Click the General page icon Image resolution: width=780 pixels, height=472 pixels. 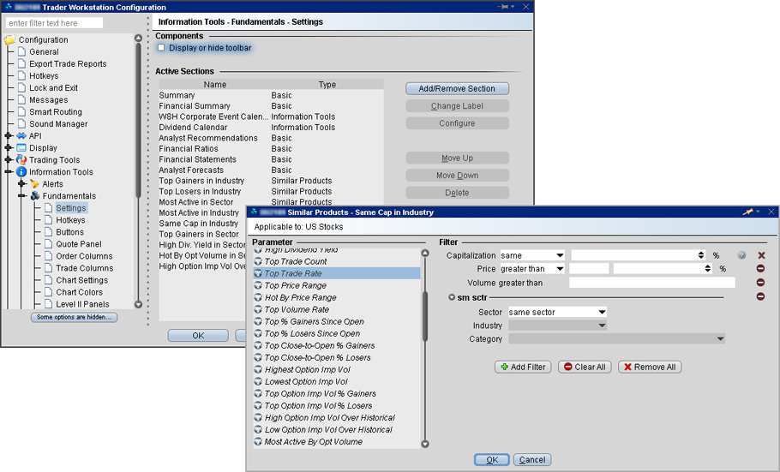(21, 51)
